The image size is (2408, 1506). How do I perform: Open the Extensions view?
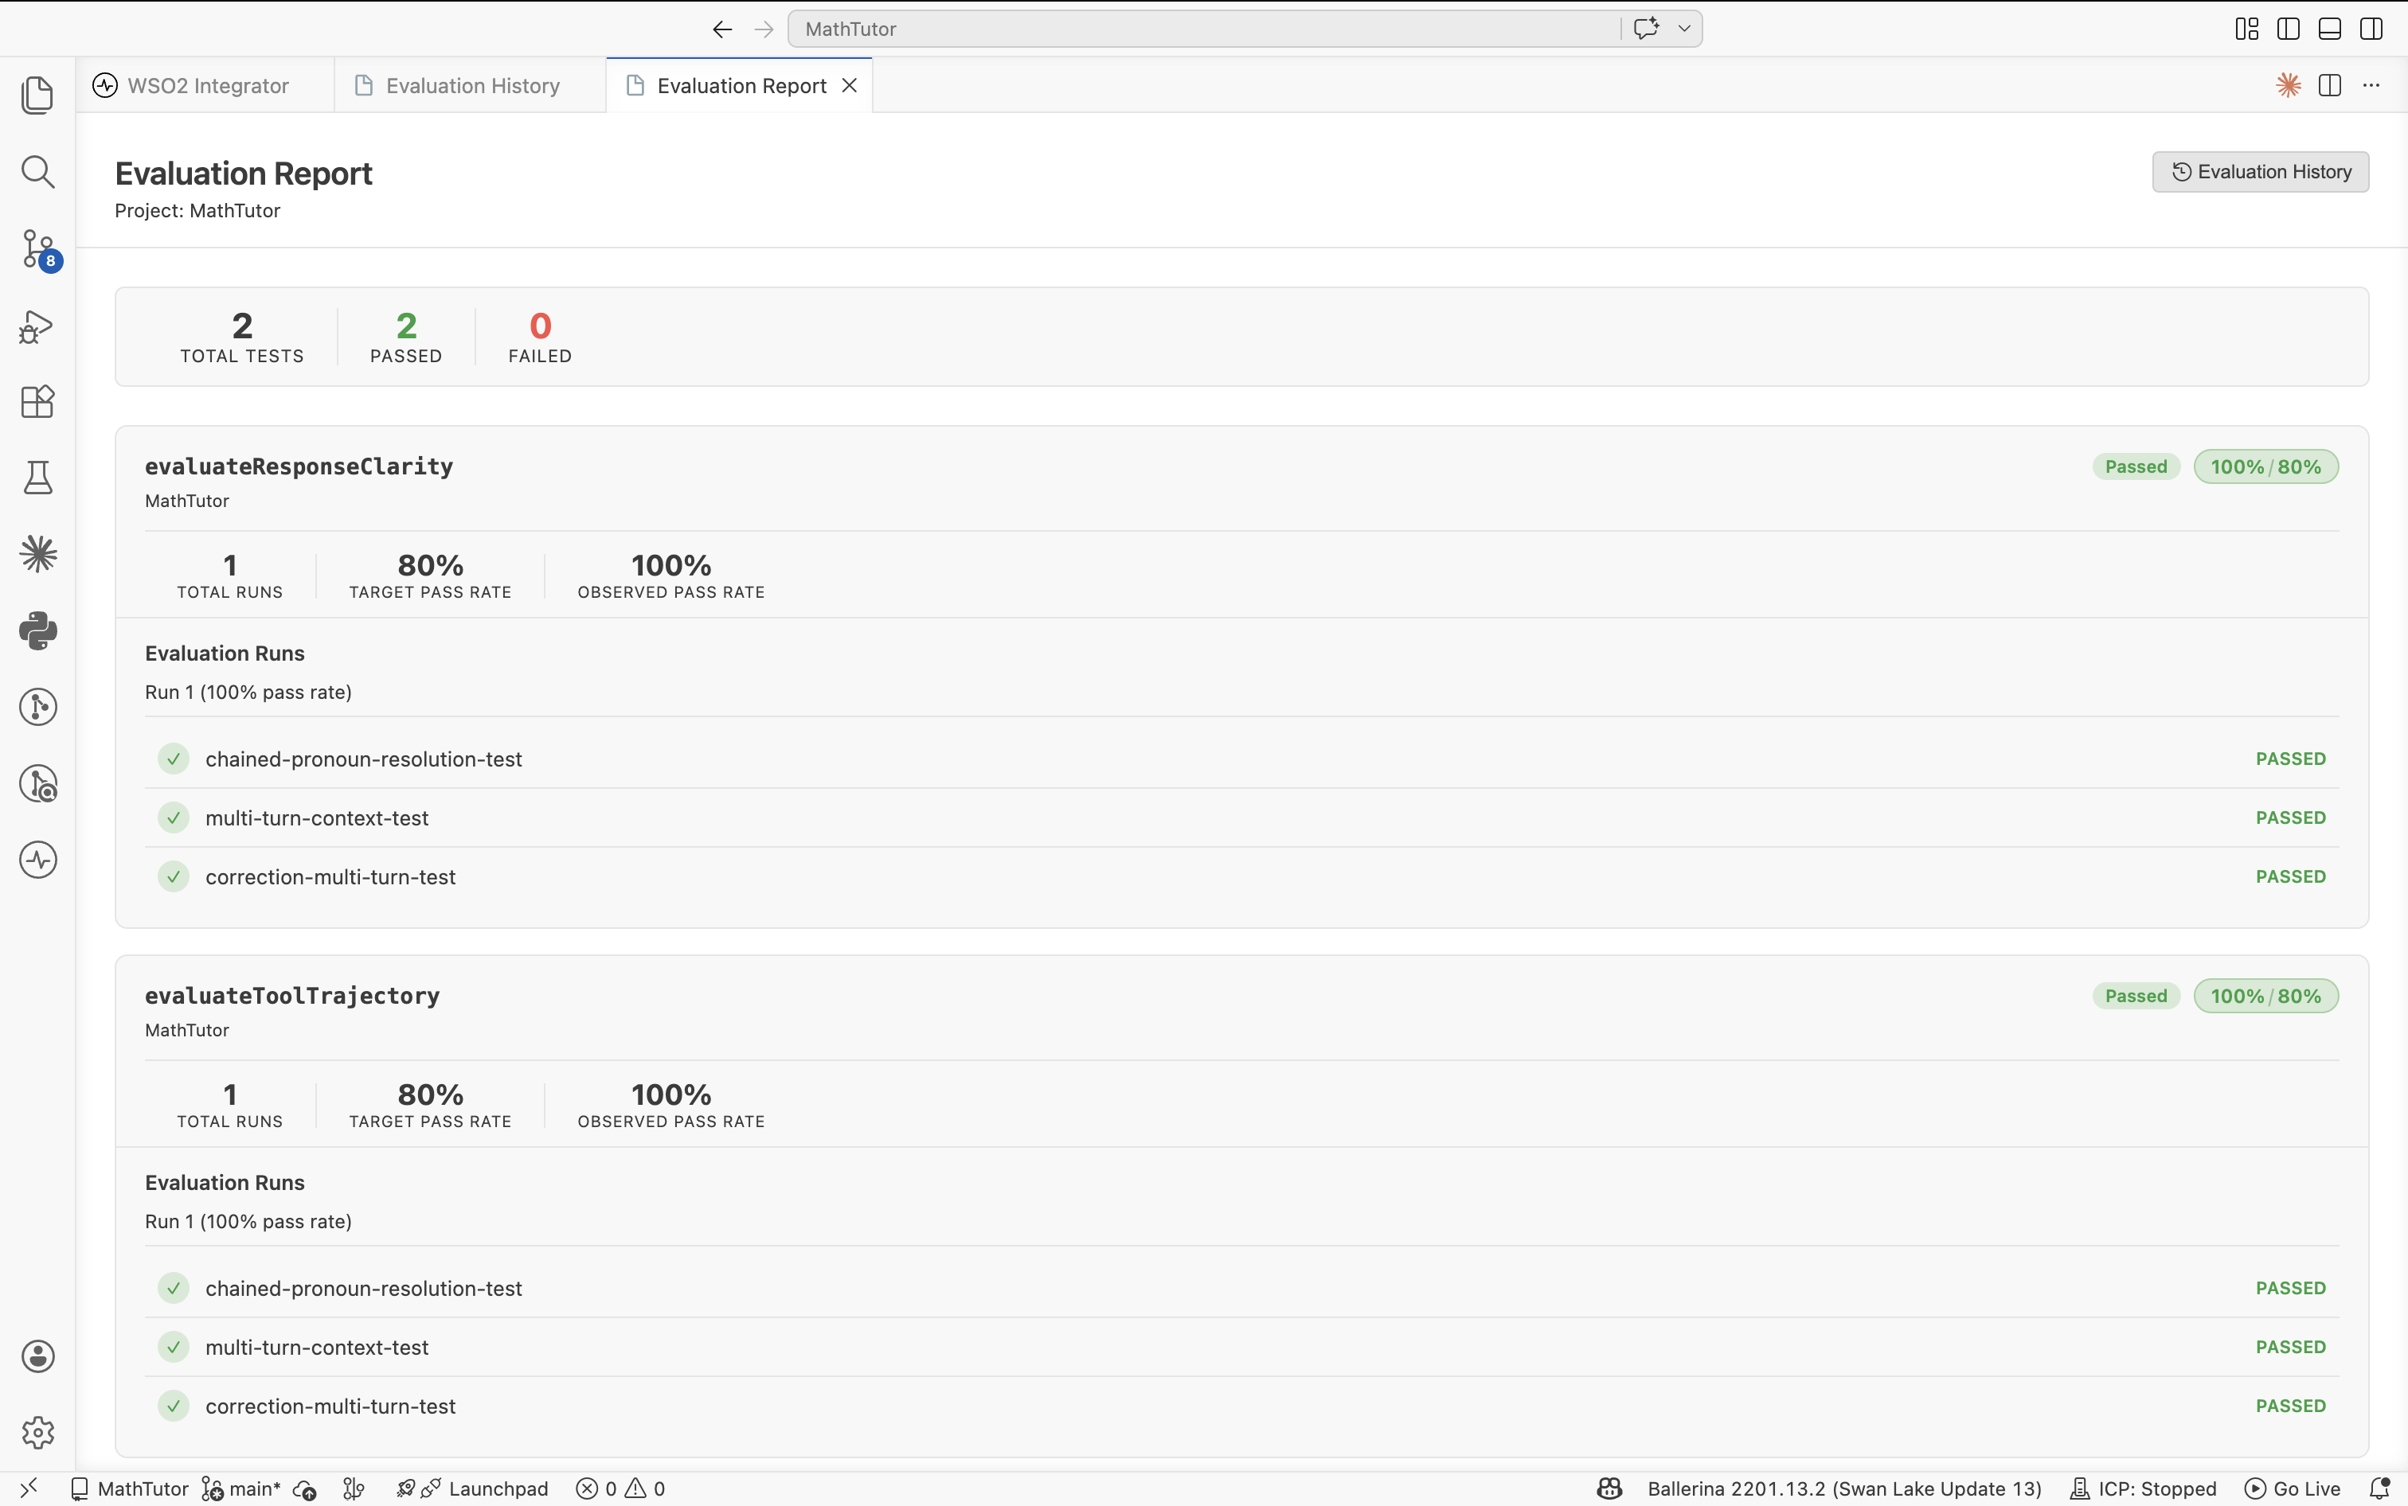pyautogui.click(x=38, y=403)
